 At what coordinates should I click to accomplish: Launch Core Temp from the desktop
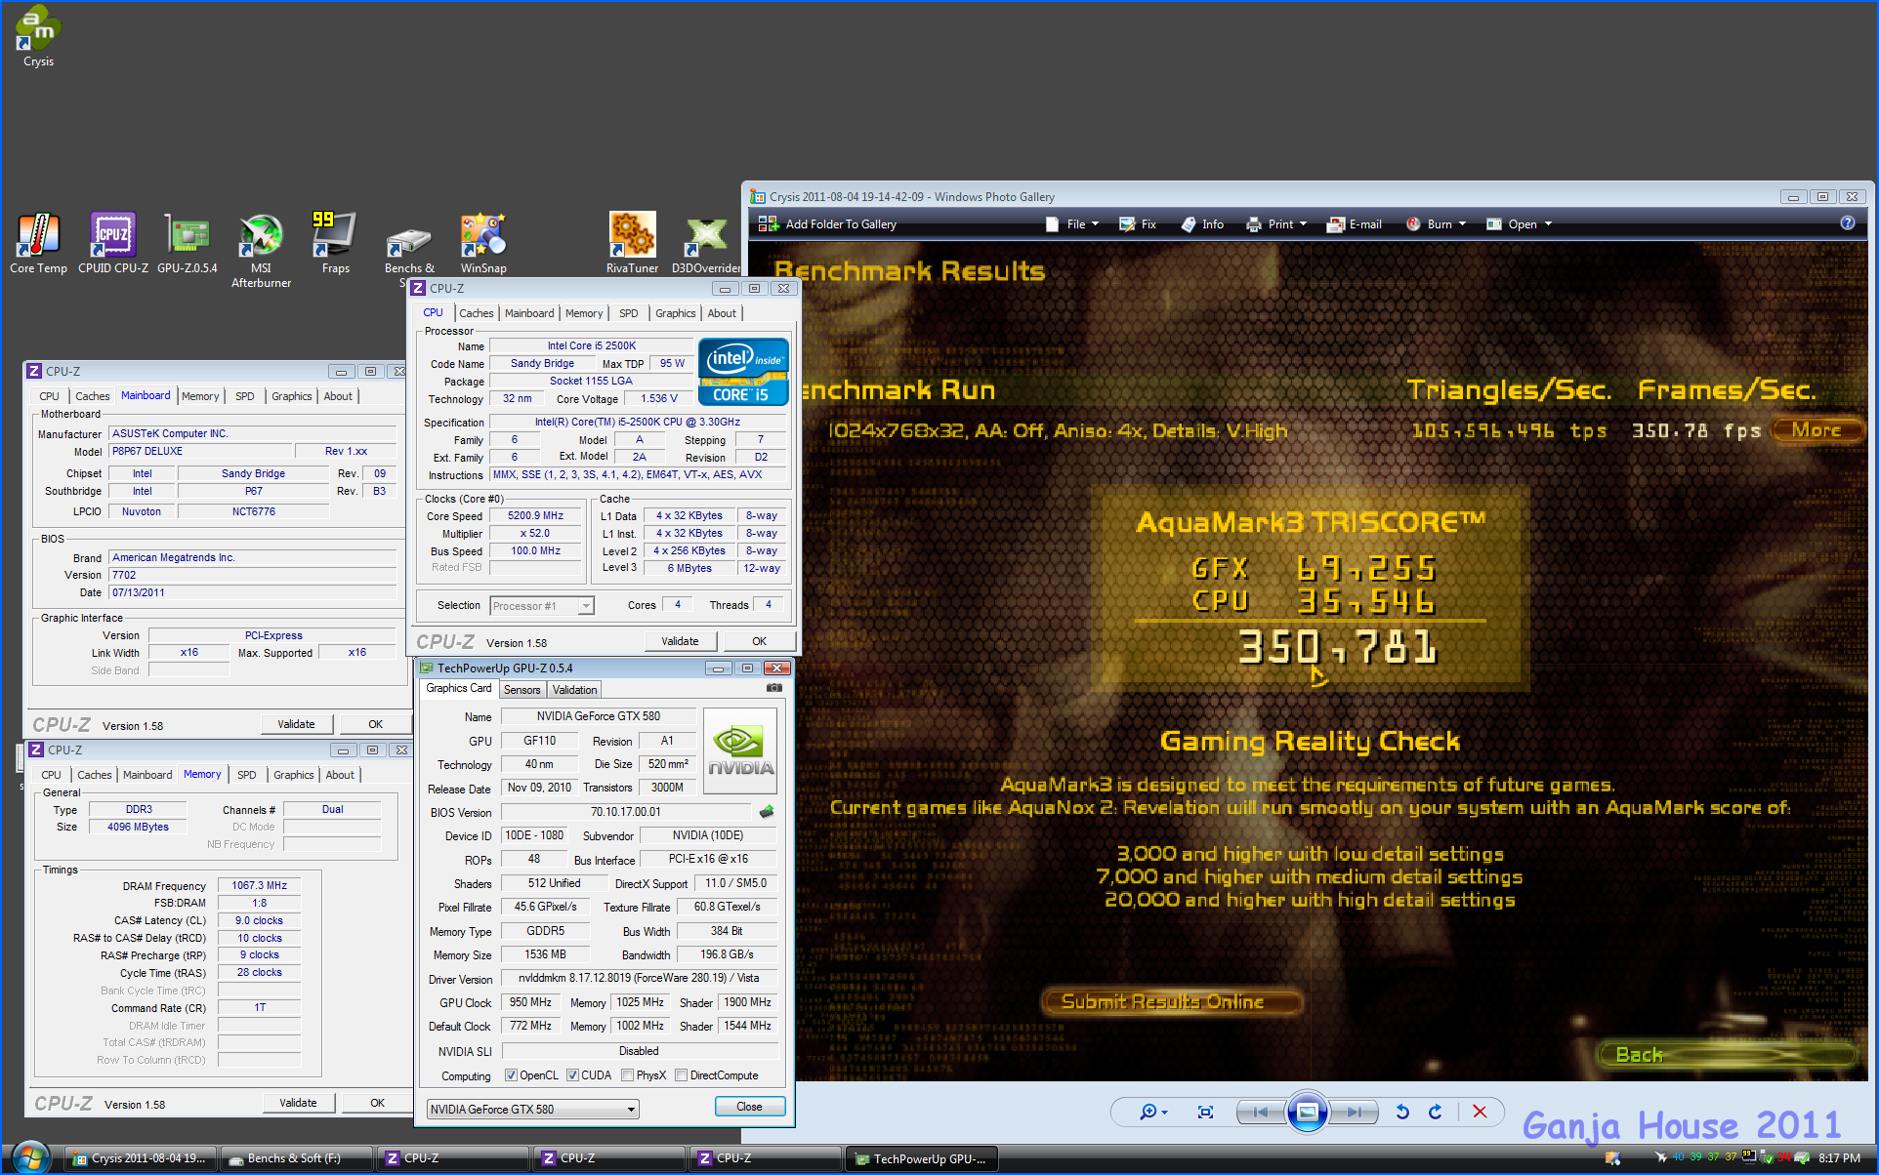(x=38, y=243)
